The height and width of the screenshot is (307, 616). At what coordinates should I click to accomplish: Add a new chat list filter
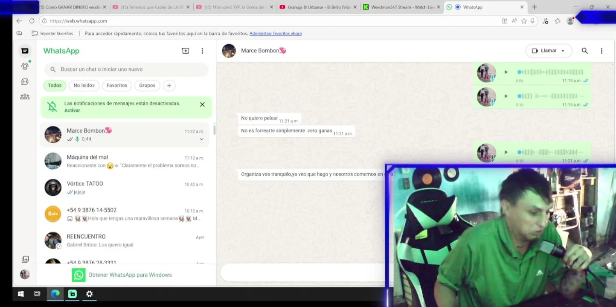[x=169, y=85]
